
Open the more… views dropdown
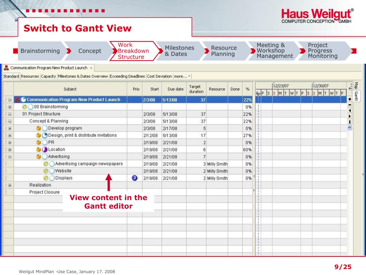pyautogui.click(x=182, y=76)
